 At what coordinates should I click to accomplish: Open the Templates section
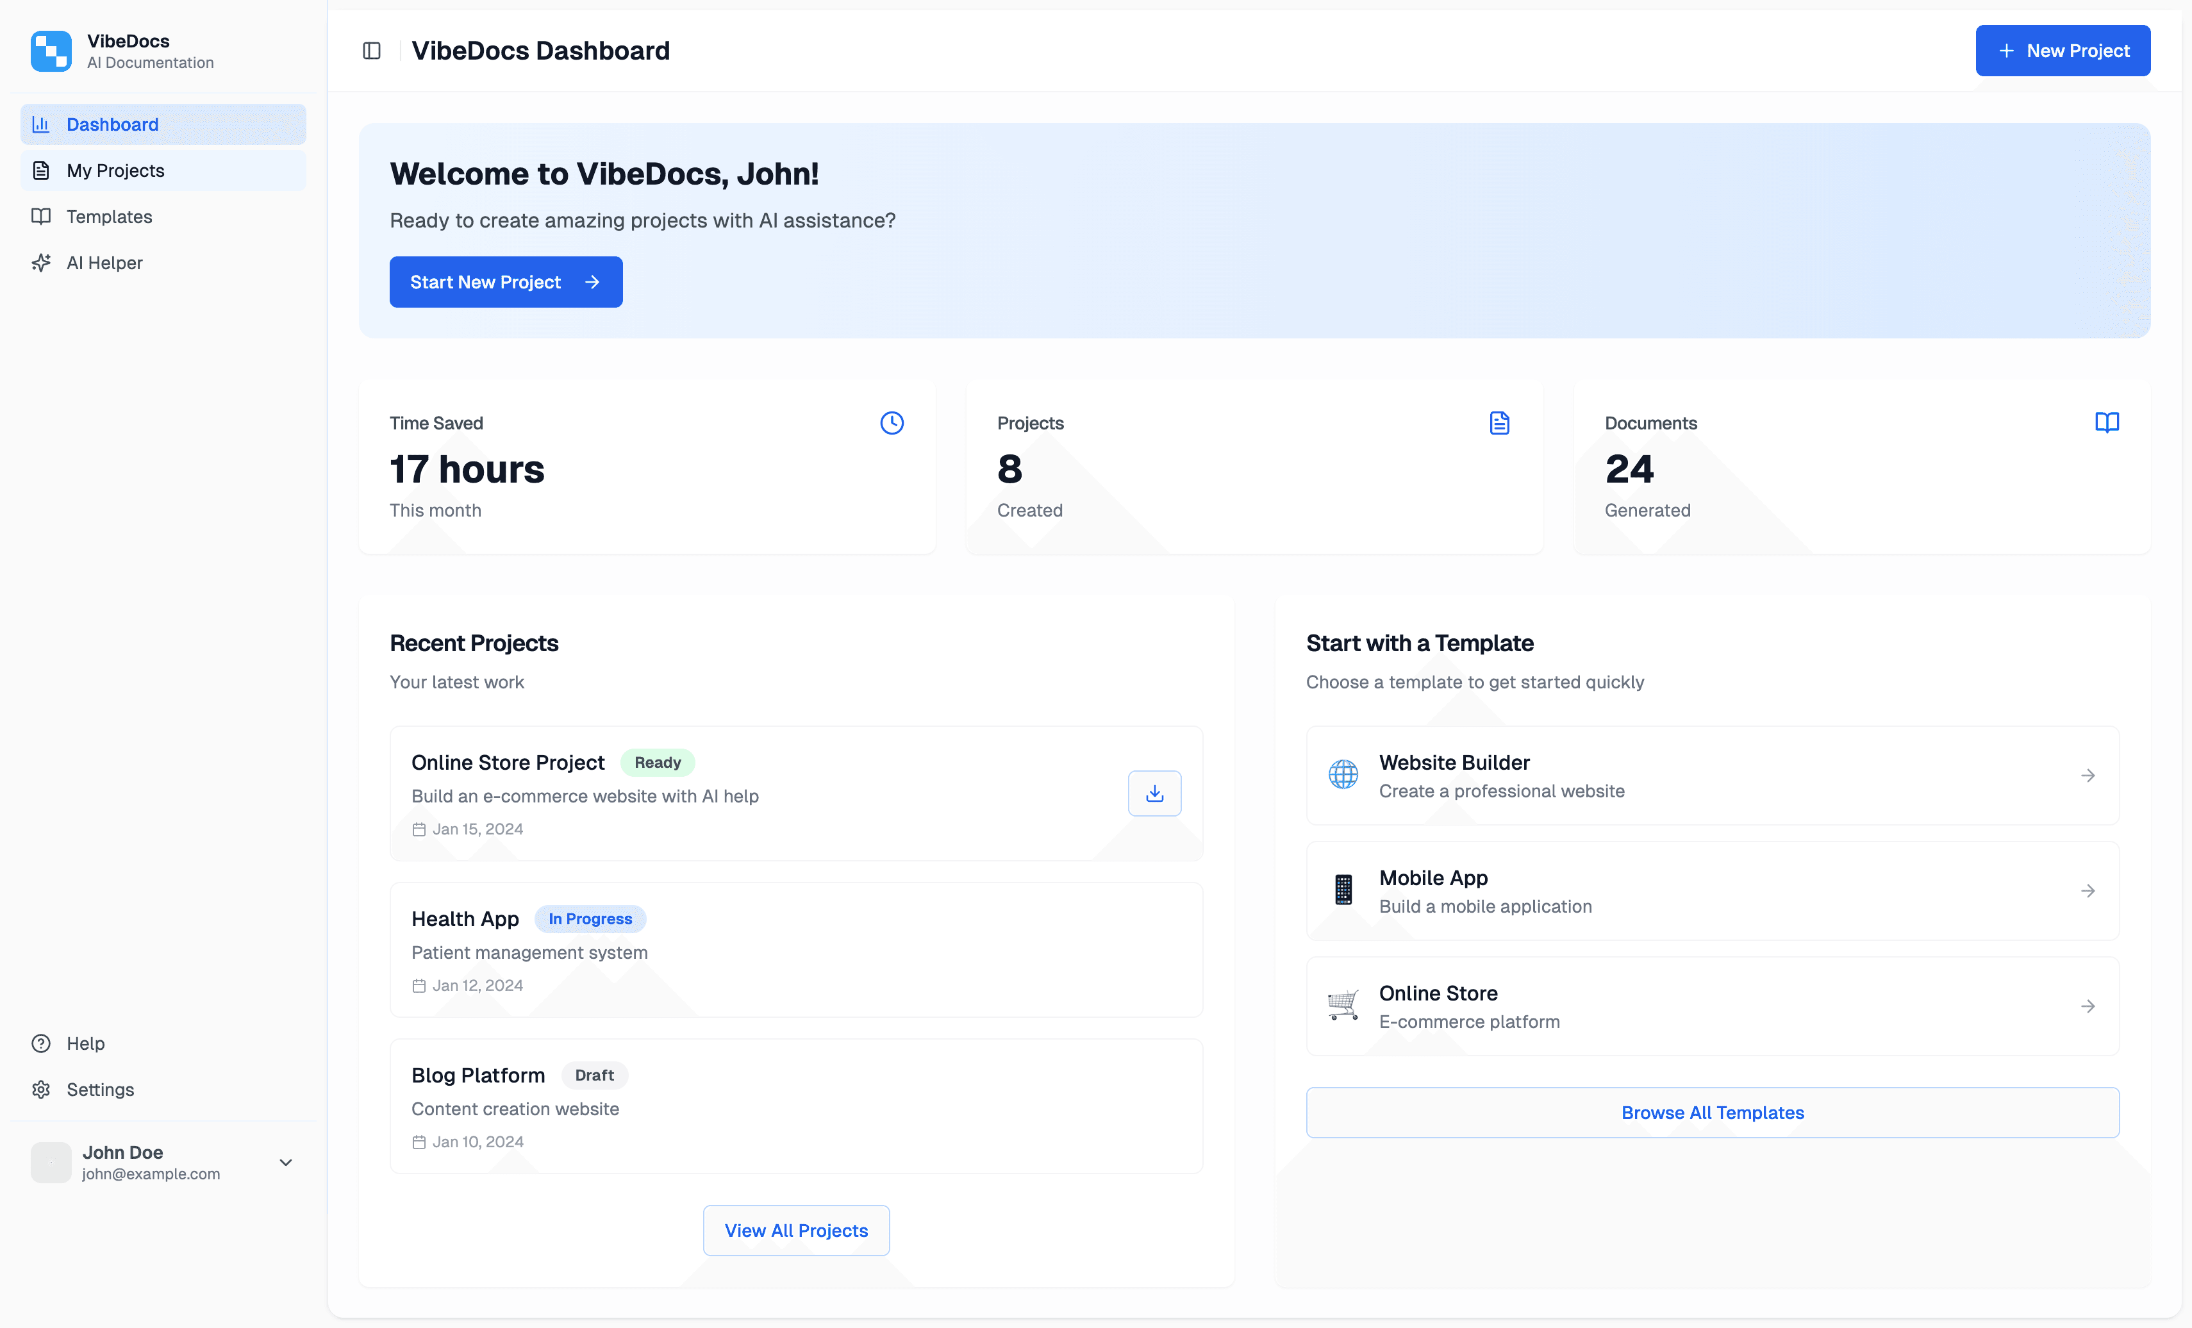pos(163,216)
